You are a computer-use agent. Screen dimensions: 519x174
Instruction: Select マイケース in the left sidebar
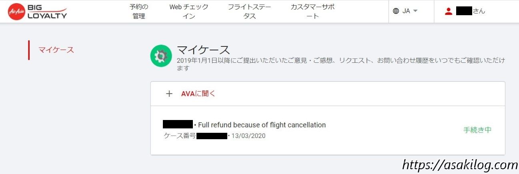[x=56, y=50]
